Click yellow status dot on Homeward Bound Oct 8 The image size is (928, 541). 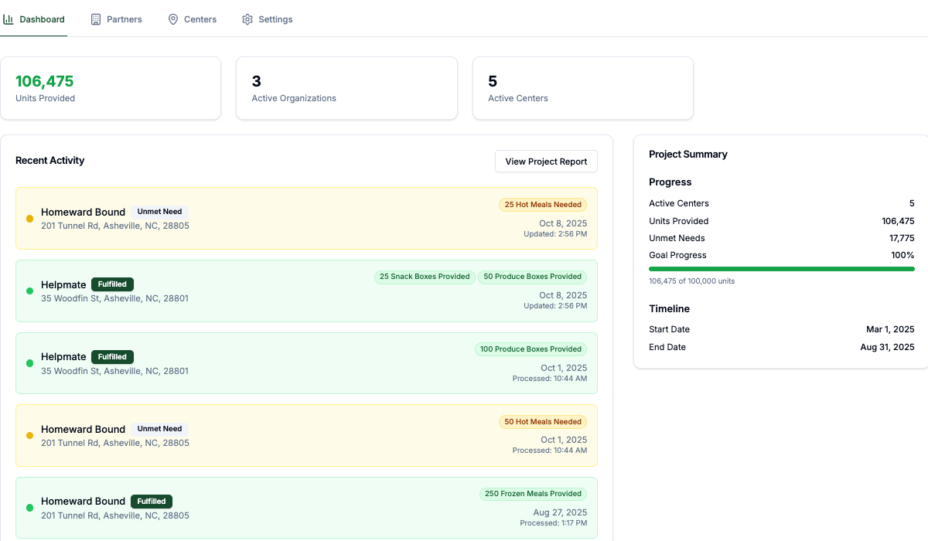29,219
